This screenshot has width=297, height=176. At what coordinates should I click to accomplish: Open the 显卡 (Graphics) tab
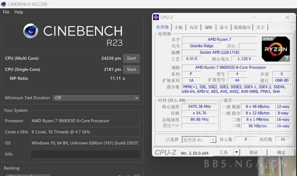pyautogui.click(x=224, y=27)
